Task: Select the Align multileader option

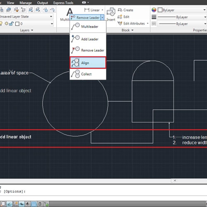Action: point(88,63)
